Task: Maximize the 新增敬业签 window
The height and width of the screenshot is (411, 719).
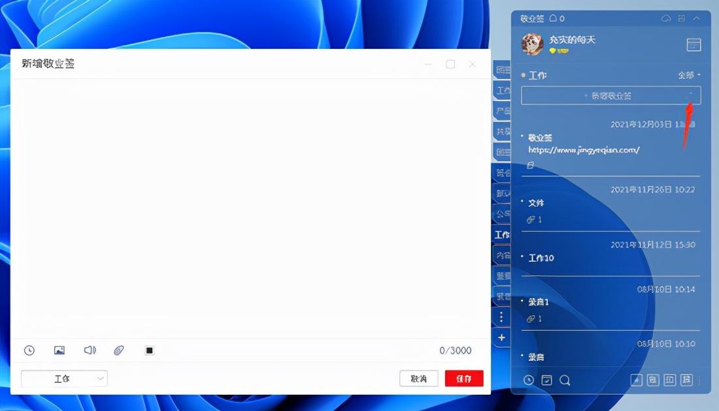Action: pos(450,65)
